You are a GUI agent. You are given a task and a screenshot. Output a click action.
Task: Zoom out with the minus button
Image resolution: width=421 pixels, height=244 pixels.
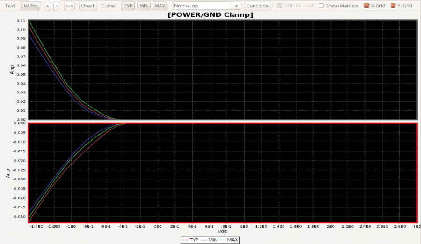pos(56,6)
